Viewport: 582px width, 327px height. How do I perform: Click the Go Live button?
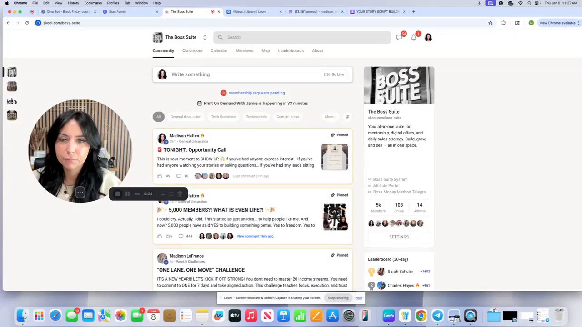[x=334, y=74]
